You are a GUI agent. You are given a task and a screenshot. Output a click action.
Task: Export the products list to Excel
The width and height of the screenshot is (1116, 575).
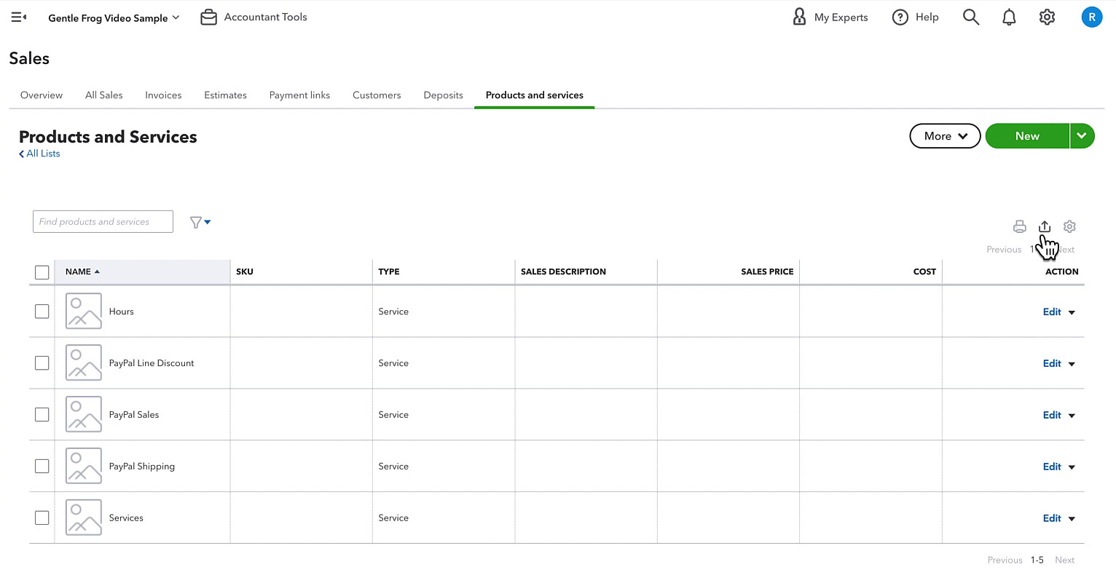click(1045, 226)
